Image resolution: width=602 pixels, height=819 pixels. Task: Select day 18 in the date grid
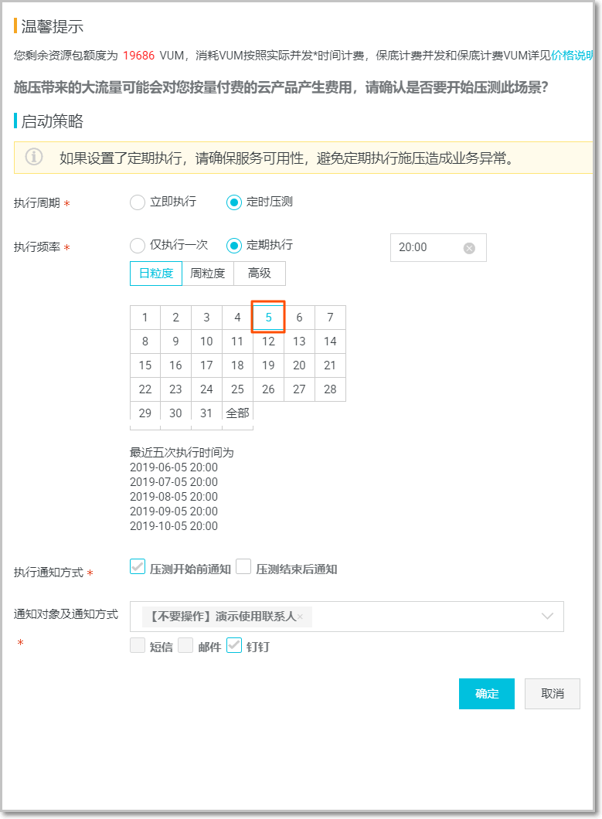[x=238, y=365]
